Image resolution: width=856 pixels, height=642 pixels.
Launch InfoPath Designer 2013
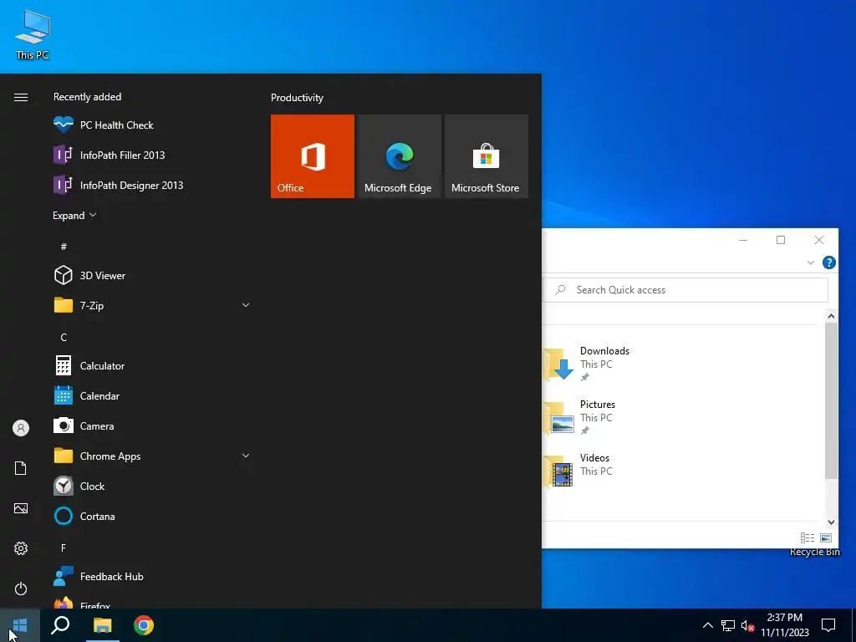[x=152, y=185]
